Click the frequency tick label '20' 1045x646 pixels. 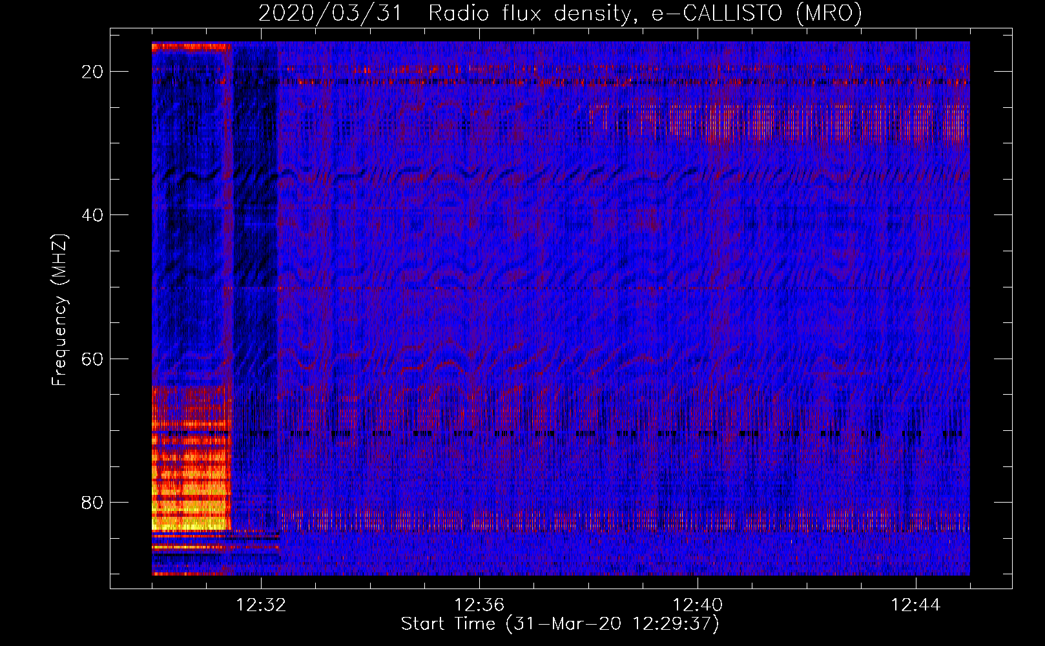point(93,71)
